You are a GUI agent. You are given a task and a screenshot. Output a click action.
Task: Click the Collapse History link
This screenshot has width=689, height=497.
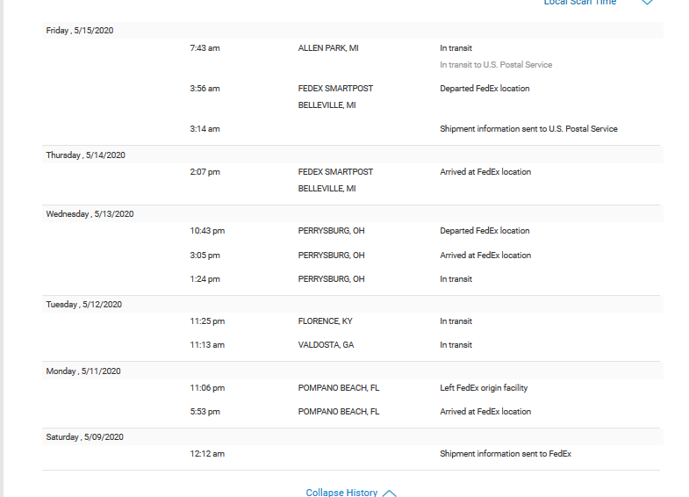(x=341, y=493)
